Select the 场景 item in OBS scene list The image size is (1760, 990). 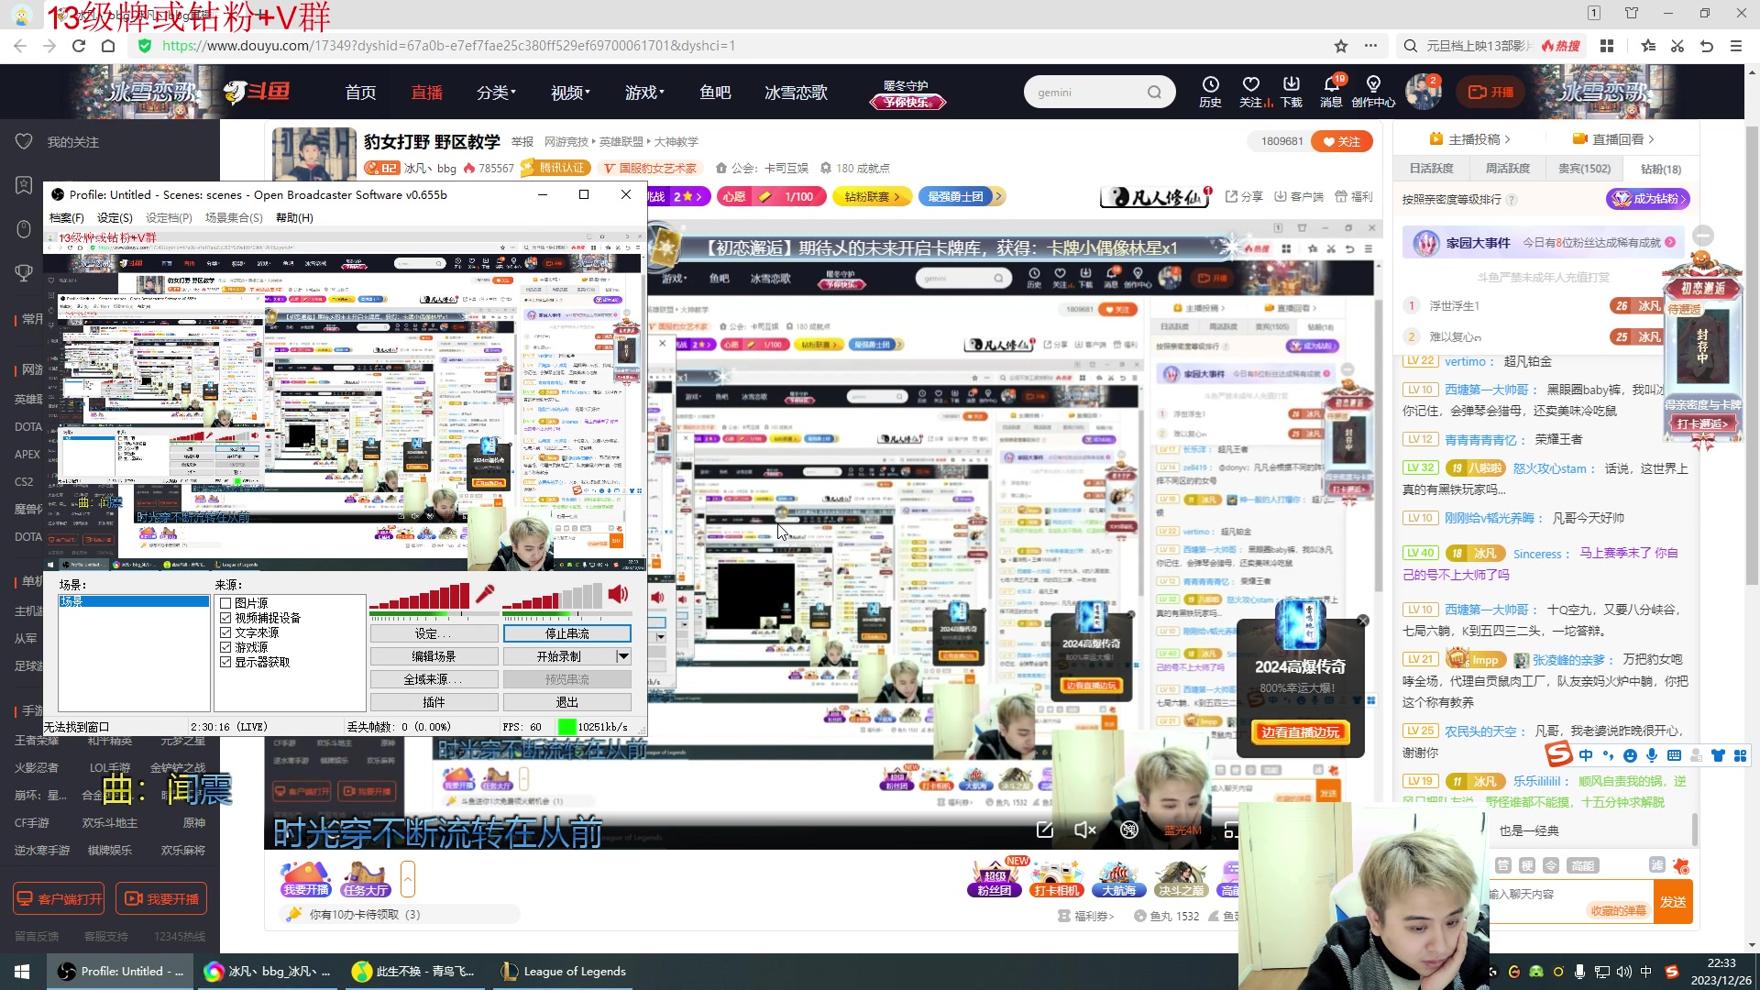point(134,601)
